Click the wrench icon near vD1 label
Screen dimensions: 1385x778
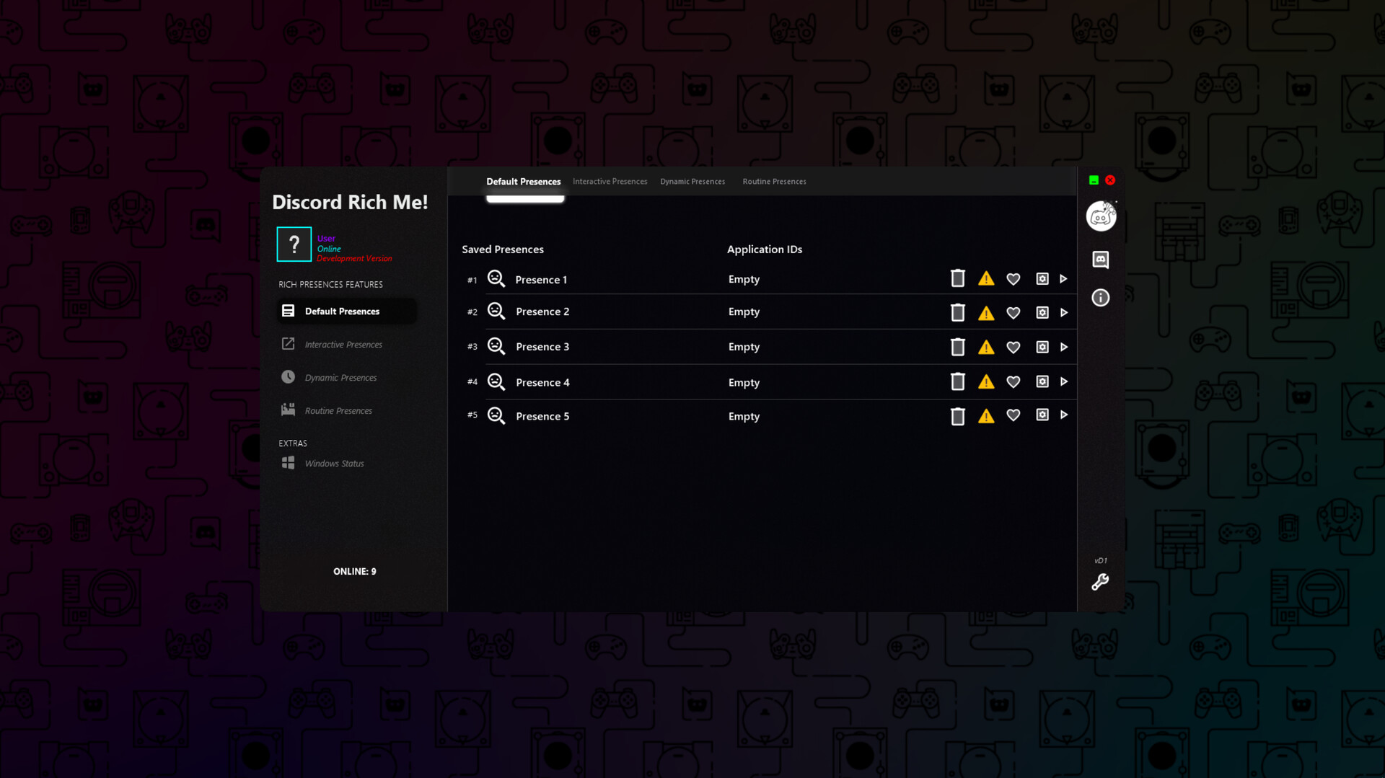coord(1099,582)
